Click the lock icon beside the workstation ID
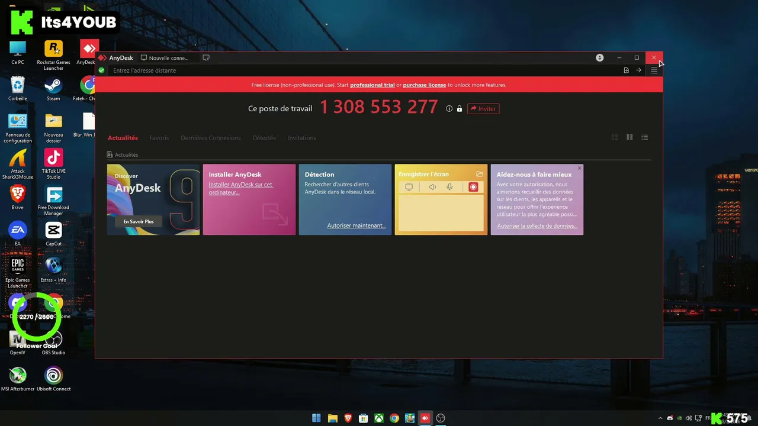Image resolution: width=758 pixels, height=426 pixels. 460,109
